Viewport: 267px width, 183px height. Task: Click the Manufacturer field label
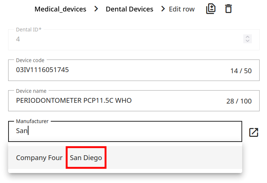click(32, 121)
